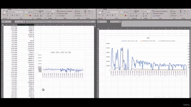The height and width of the screenshot is (107, 191).
Task: Click Increase Decimal in left window
Action: (48, 16)
